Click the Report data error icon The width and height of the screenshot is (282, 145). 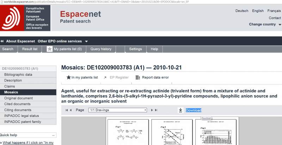tap(137, 78)
